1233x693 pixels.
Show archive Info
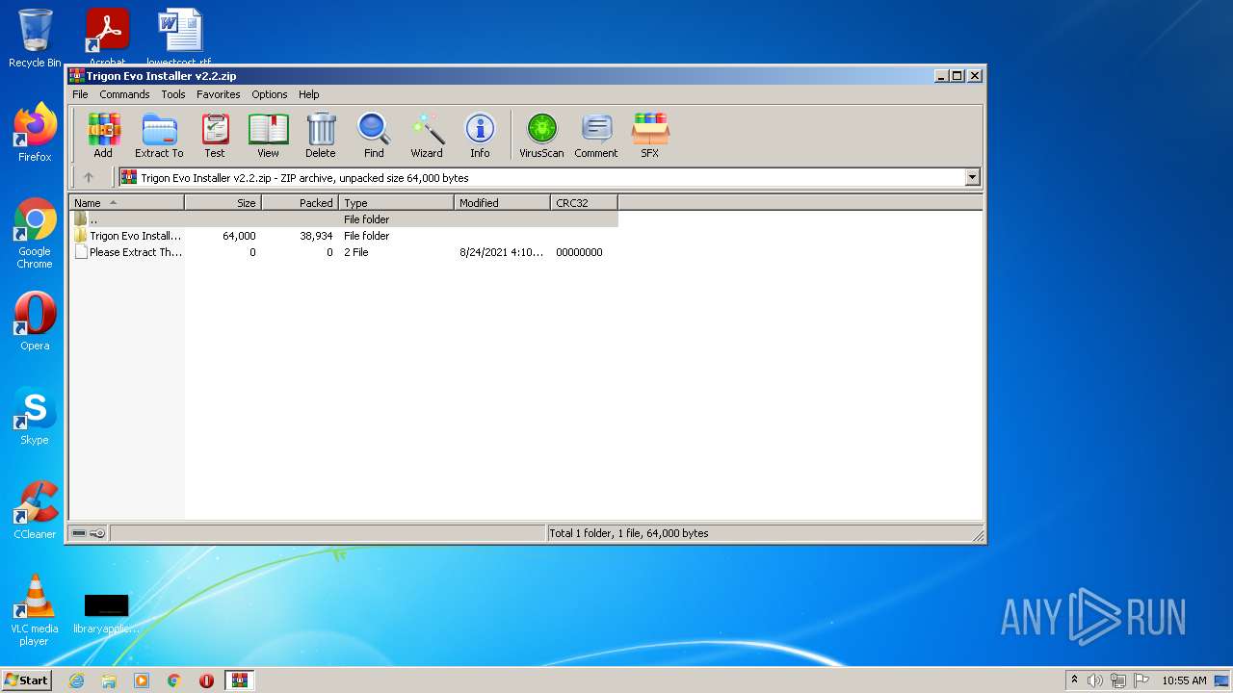[x=480, y=136]
